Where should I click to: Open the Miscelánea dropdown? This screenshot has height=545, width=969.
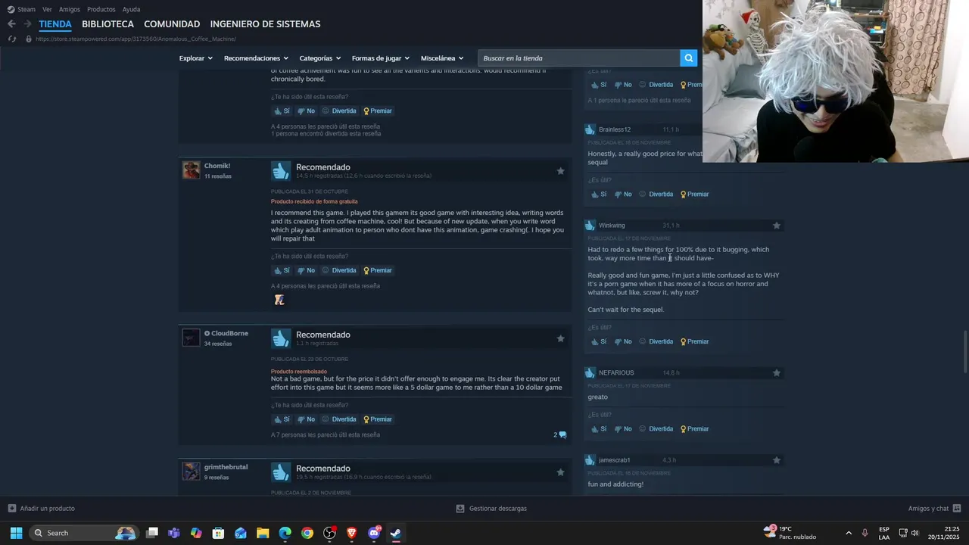(441, 58)
